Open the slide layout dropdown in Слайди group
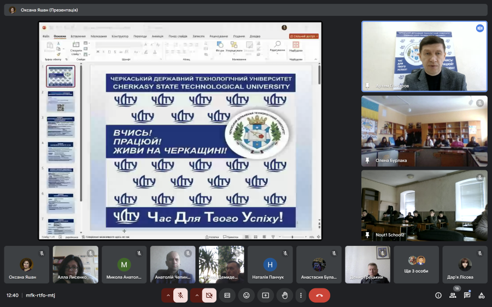 pos(86,43)
